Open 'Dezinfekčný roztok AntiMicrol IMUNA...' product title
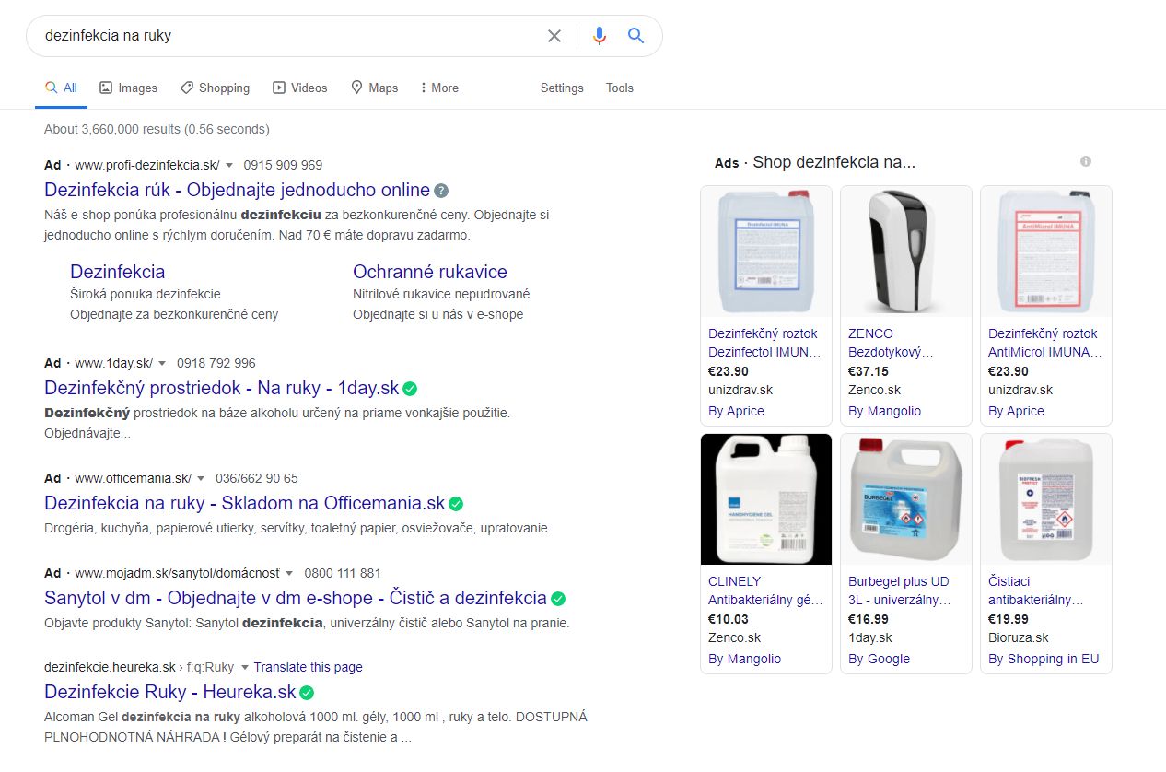 [x=1045, y=343]
